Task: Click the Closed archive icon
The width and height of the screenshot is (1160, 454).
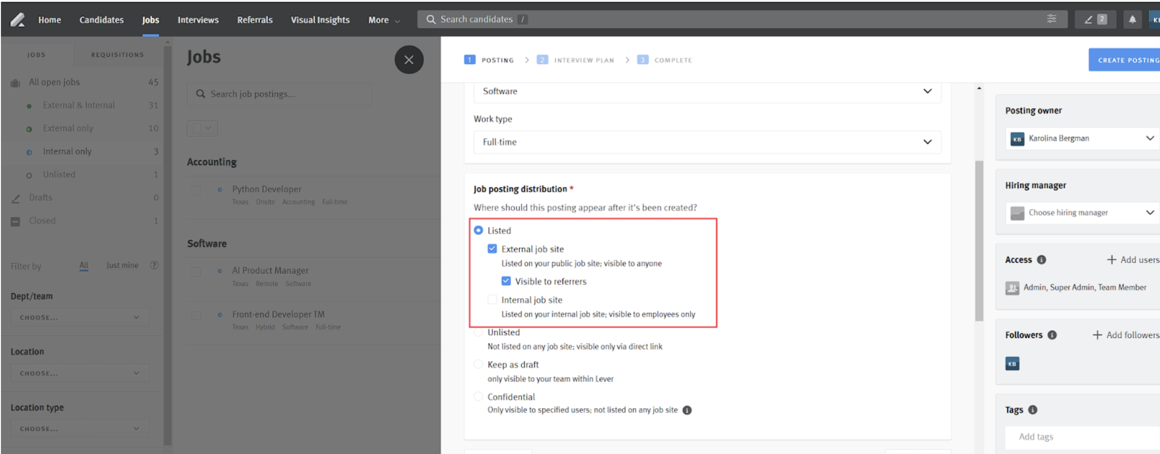Action: (x=15, y=221)
